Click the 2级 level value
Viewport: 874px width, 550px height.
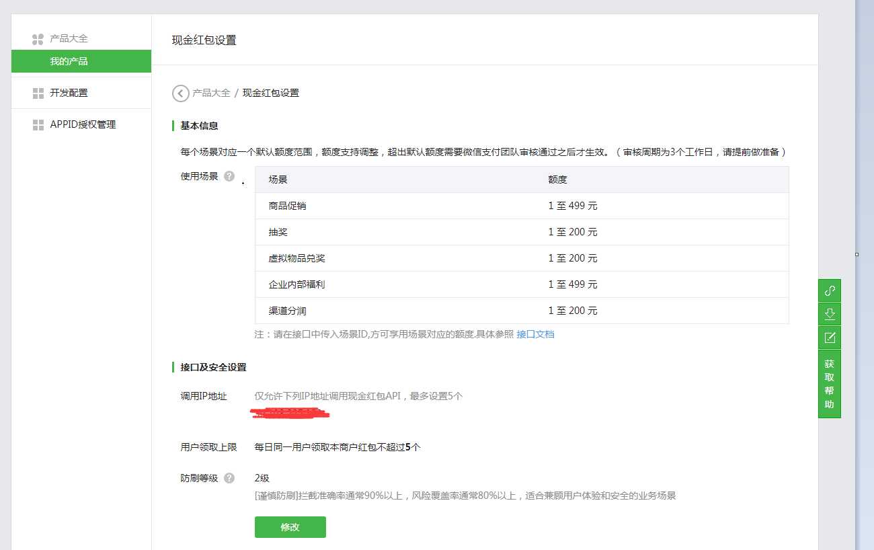pyautogui.click(x=262, y=478)
